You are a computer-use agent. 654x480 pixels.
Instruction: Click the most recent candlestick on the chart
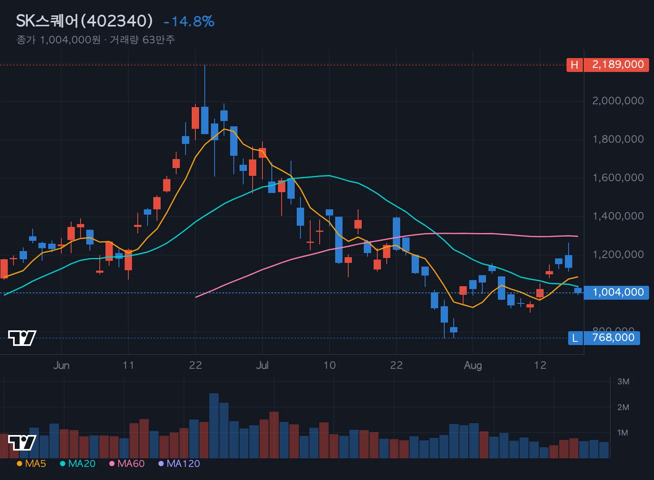[578, 290]
